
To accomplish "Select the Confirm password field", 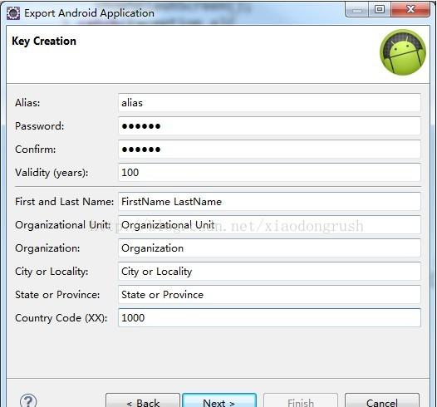I will click(x=269, y=150).
